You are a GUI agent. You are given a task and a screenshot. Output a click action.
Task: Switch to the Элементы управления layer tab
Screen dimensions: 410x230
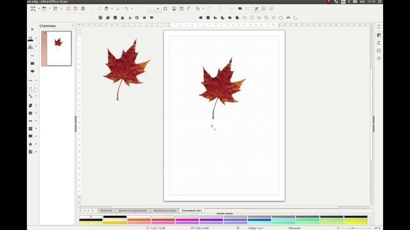pos(133,210)
